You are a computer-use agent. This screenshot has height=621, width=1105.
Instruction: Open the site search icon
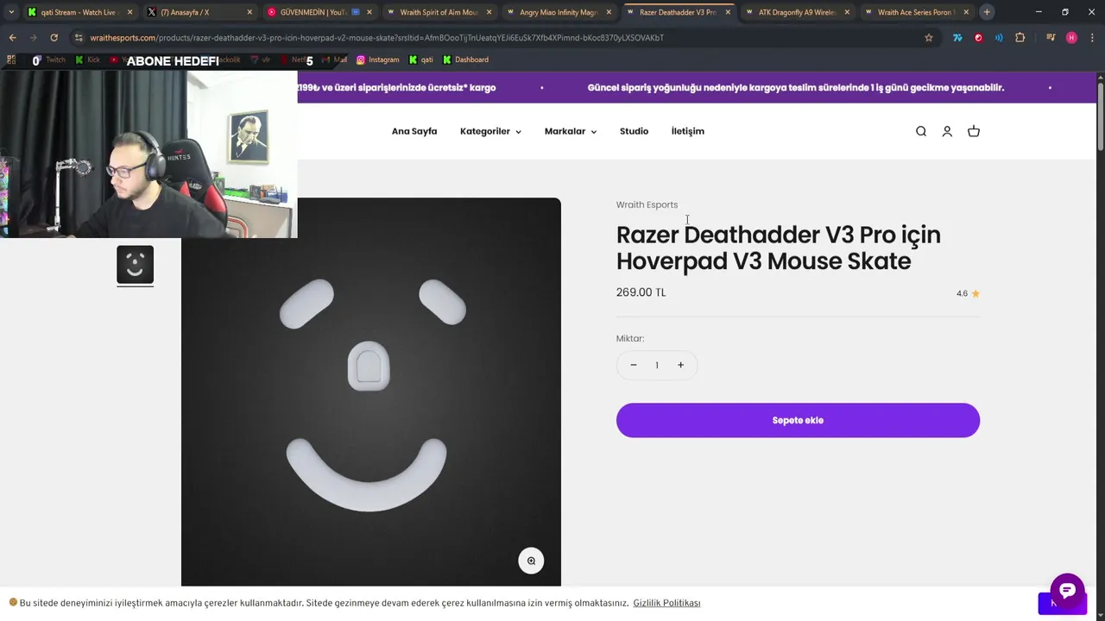921,131
